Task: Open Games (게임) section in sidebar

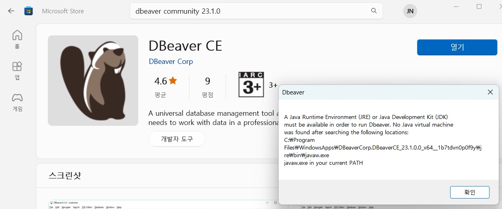Action: [x=17, y=102]
